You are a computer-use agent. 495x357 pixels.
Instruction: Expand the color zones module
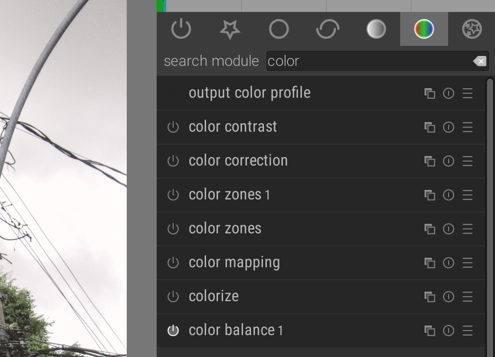coord(225,229)
